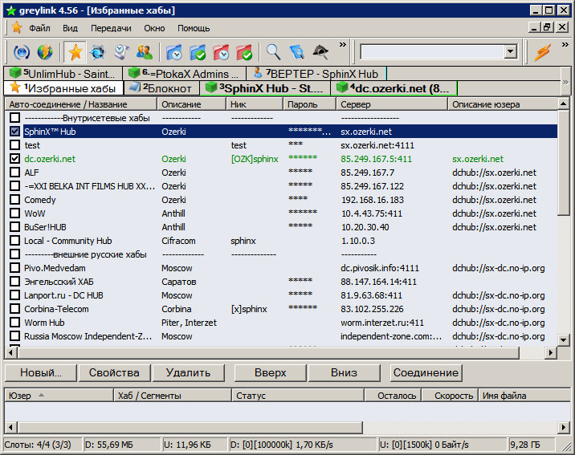
Task: Enable auto-connect checkbox for test hub
Action: coord(14,144)
